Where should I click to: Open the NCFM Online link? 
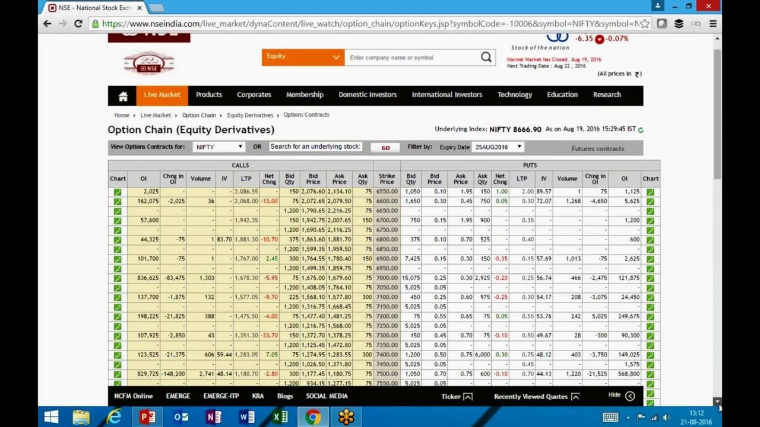click(134, 396)
